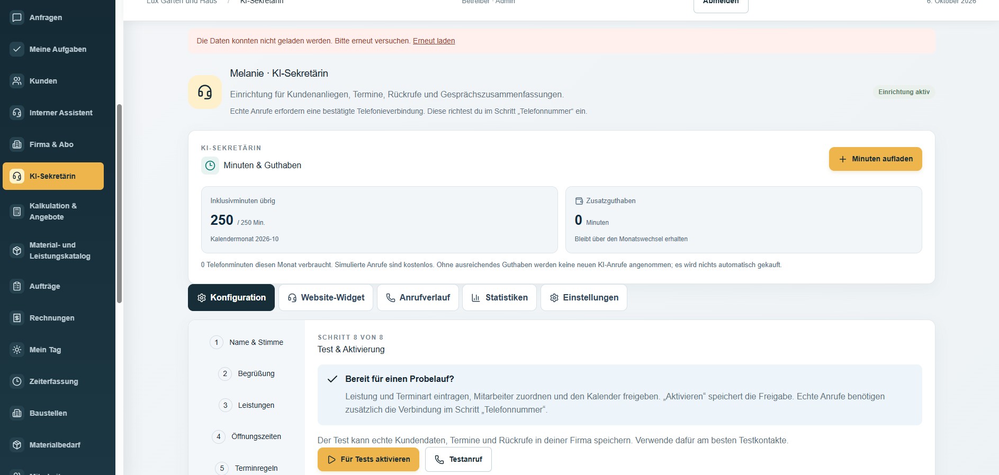Open Meine Aufgaben in the sidebar
The width and height of the screenshot is (999, 475).
click(53, 49)
